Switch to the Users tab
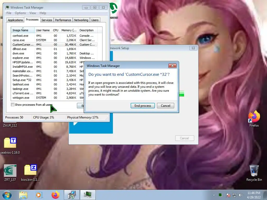The width and height of the screenshot is (267, 200). pyautogui.click(x=95, y=20)
